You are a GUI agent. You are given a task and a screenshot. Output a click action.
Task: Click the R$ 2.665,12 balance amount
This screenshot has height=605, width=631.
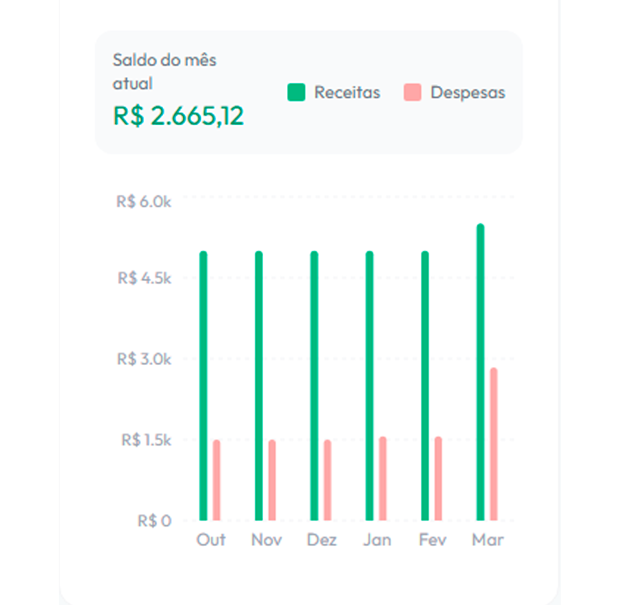click(178, 116)
